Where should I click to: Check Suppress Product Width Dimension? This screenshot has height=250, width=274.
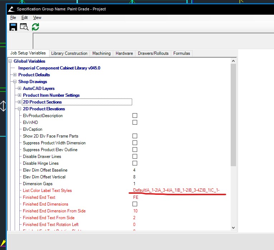[x=135, y=143]
